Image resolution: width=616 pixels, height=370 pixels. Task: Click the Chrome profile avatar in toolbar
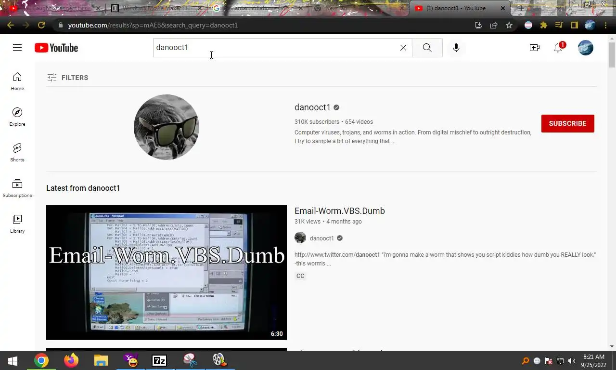(590, 25)
